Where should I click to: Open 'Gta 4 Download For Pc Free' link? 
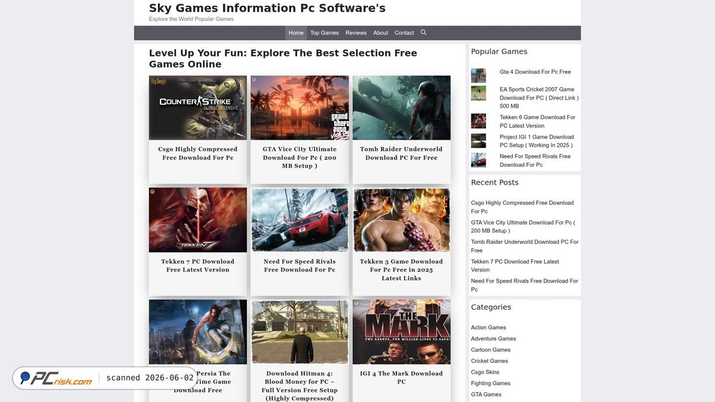pos(535,72)
